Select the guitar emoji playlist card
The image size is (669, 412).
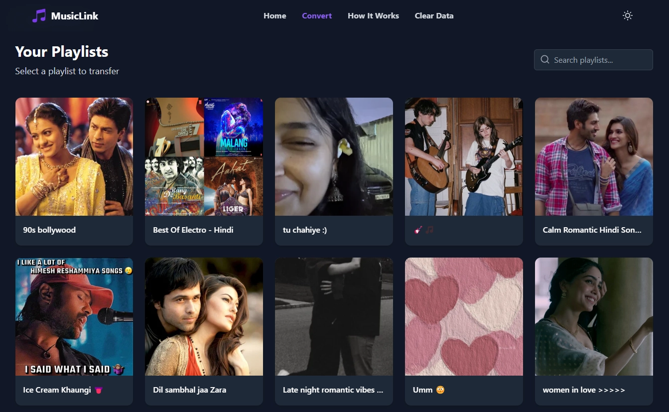(x=464, y=156)
